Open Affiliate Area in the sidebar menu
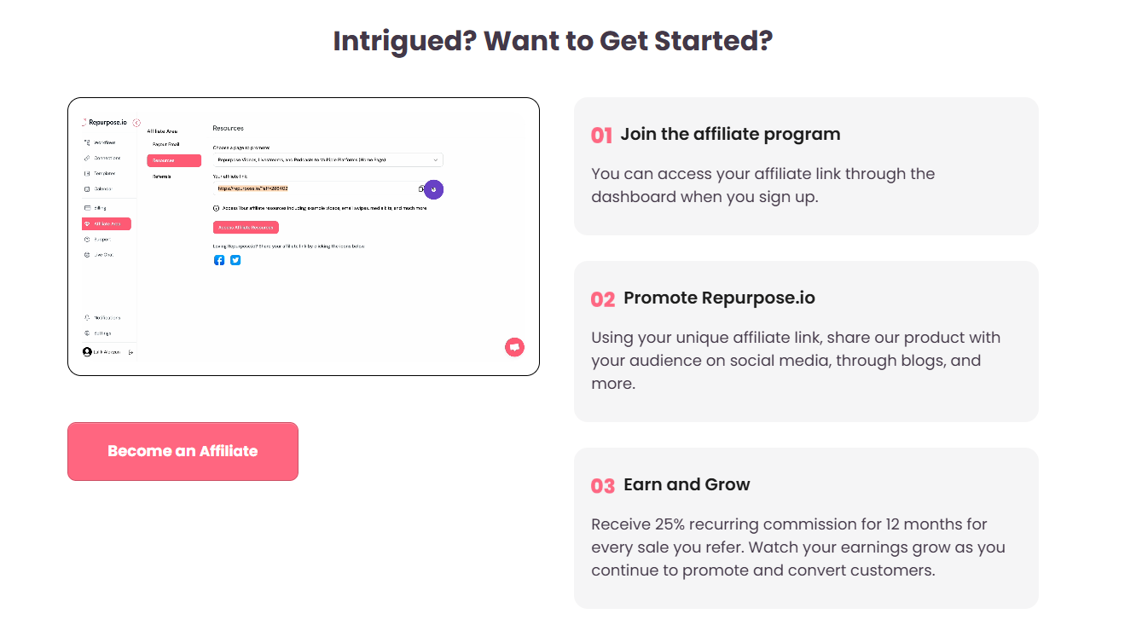1142x631 pixels. tap(107, 224)
